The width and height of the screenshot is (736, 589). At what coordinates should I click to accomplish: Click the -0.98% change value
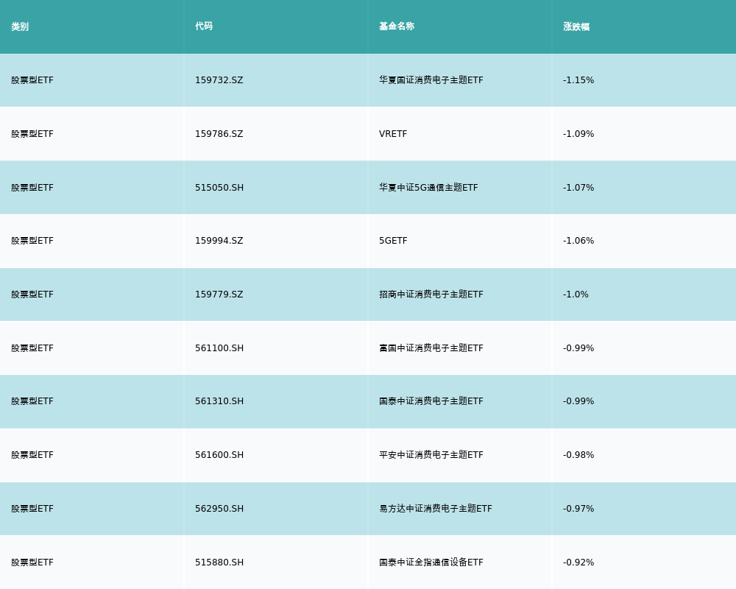point(578,455)
